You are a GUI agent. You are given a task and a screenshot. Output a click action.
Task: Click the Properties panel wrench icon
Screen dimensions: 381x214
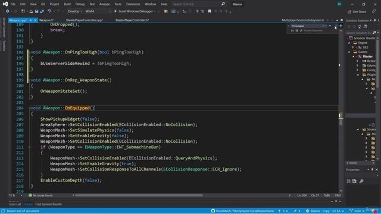[x=361, y=181]
